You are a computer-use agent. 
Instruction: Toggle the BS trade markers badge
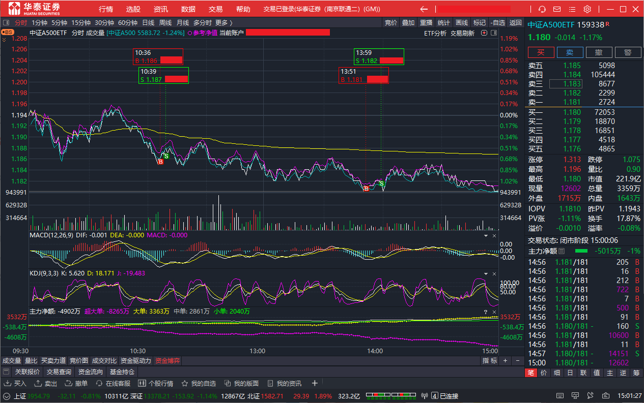(x=7, y=33)
